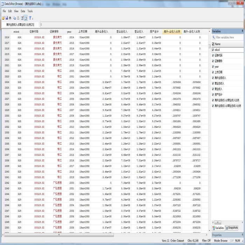
Task: Switch to the Variables tab
Action: tap(218, 228)
